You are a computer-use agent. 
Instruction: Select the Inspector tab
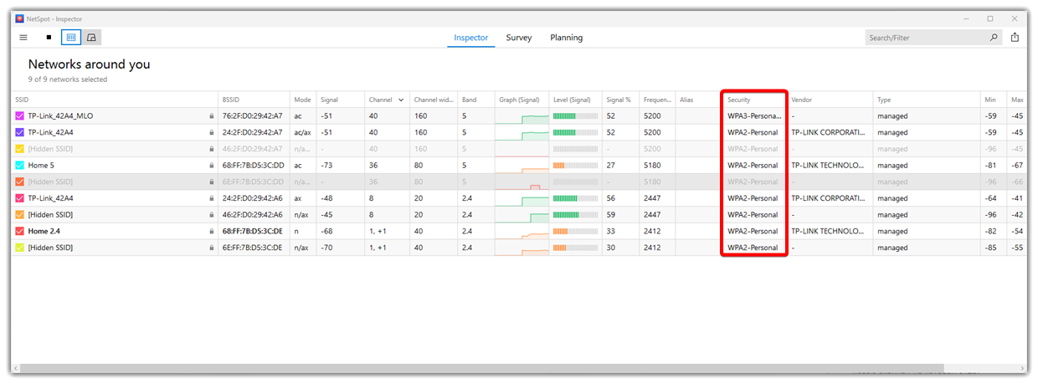pyautogui.click(x=470, y=38)
